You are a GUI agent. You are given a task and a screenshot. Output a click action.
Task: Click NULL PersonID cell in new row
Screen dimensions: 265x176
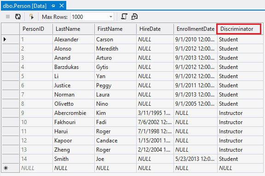click(x=36, y=168)
